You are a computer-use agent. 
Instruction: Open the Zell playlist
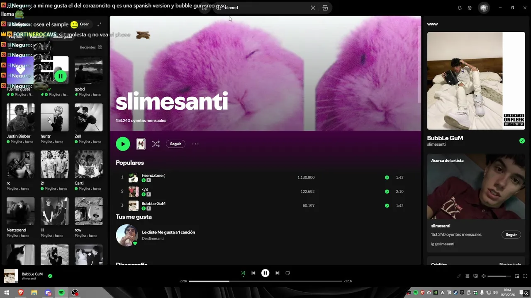tap(88, 123)
